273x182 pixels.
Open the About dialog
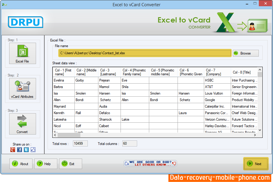(21, 164)
